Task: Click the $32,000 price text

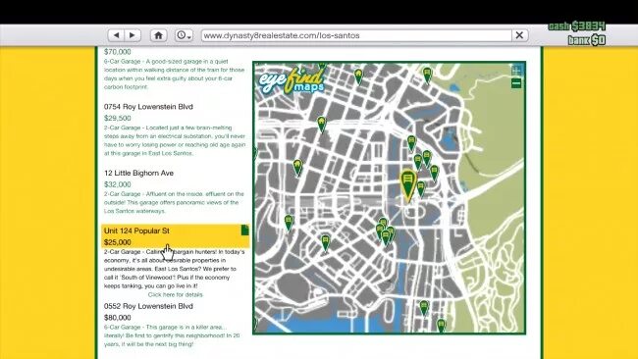Action: point(118,184)
